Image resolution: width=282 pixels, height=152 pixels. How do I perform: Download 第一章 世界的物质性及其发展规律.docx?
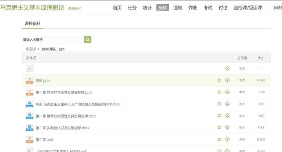pyautogui.click(x=227, y=116)
